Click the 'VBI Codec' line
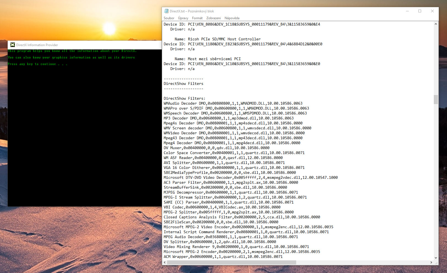 coord(222,207)
